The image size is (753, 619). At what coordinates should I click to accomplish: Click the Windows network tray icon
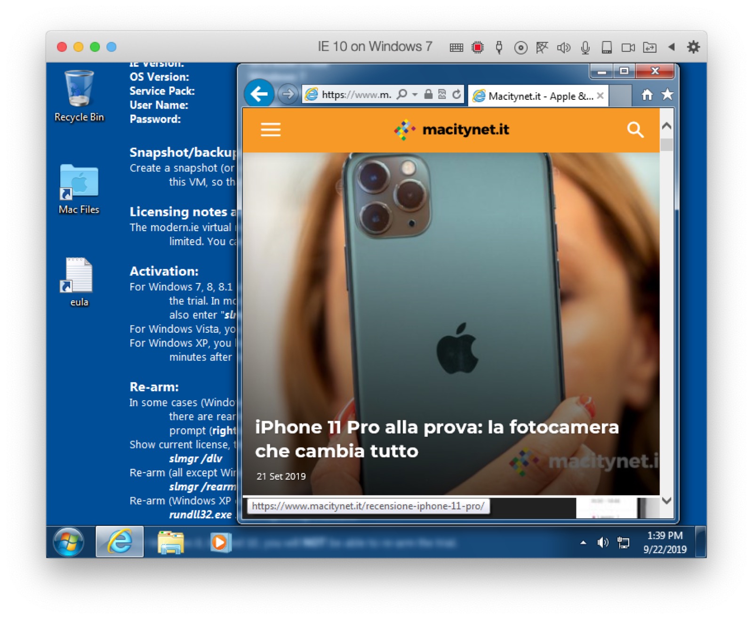(624, 543)
